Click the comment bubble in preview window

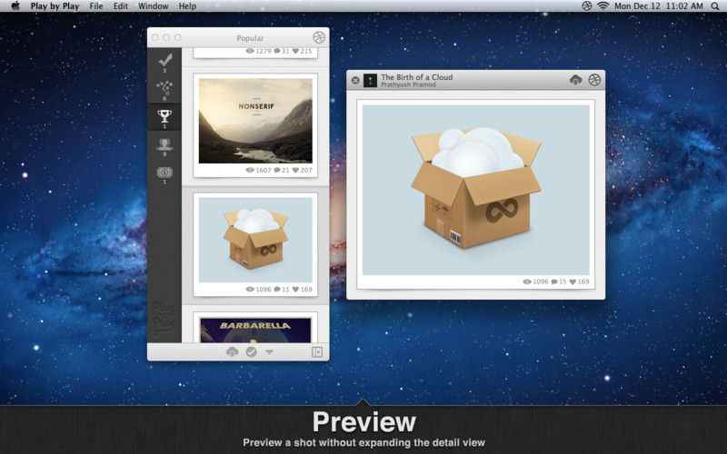[554, 281]
